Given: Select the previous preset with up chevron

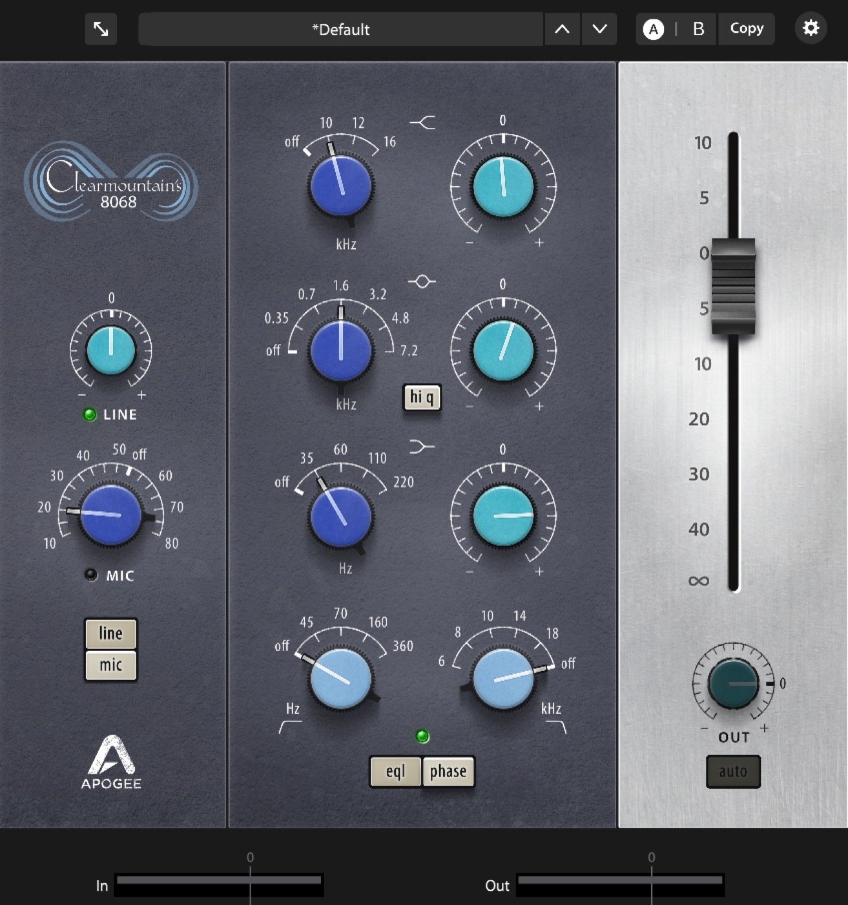Looking at the screenshot, I should pyautogui.click(x=562, y=29).
